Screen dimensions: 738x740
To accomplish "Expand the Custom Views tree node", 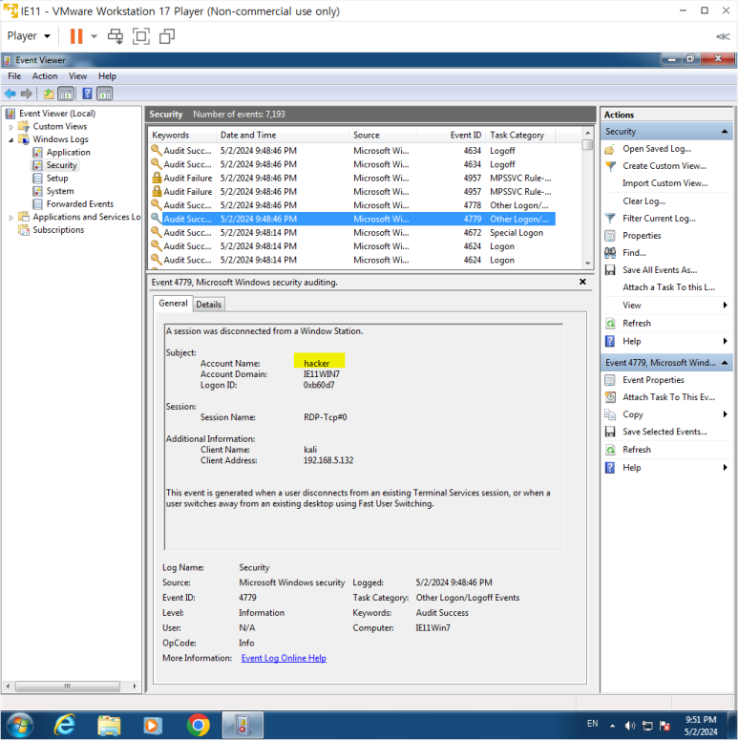I will click(x=11, y=127).
